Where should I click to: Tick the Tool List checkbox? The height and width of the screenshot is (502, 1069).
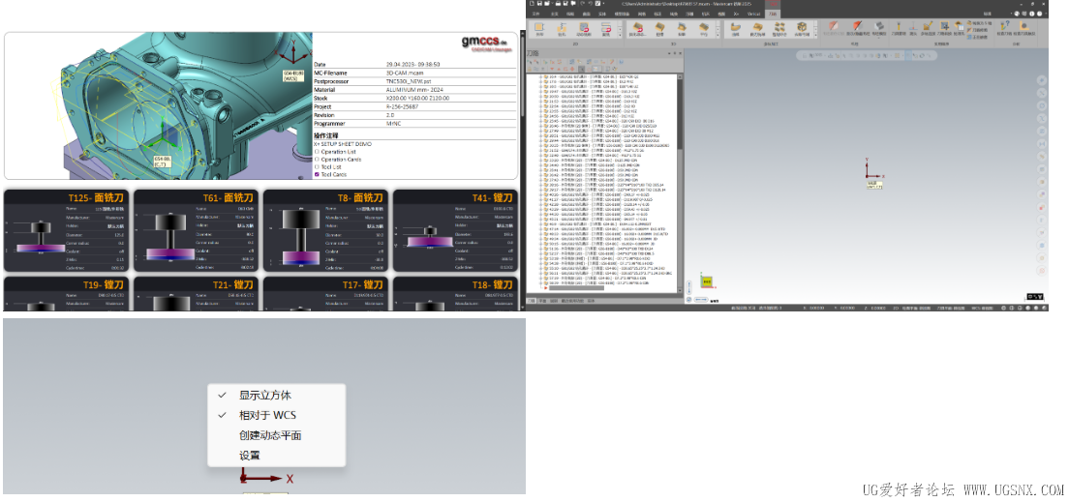pyautogui.click(x=317, y=166)
